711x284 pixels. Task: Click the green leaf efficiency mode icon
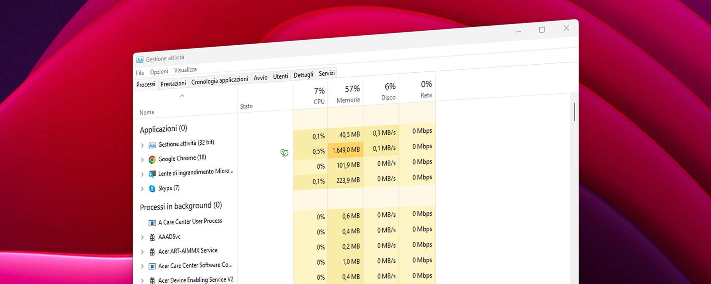point(284,153)
